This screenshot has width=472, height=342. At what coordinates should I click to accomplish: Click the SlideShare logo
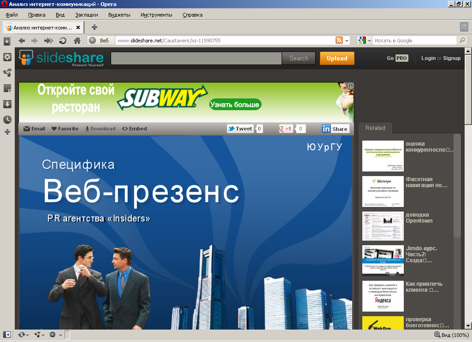[x=61, y=58]
